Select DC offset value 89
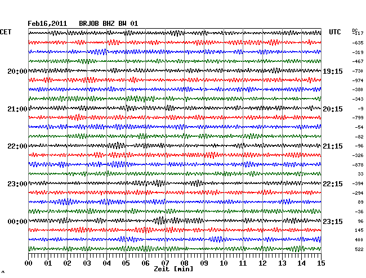Image resolution: width=366 pixels, height=278 pixels. click(x=360, y=202)
